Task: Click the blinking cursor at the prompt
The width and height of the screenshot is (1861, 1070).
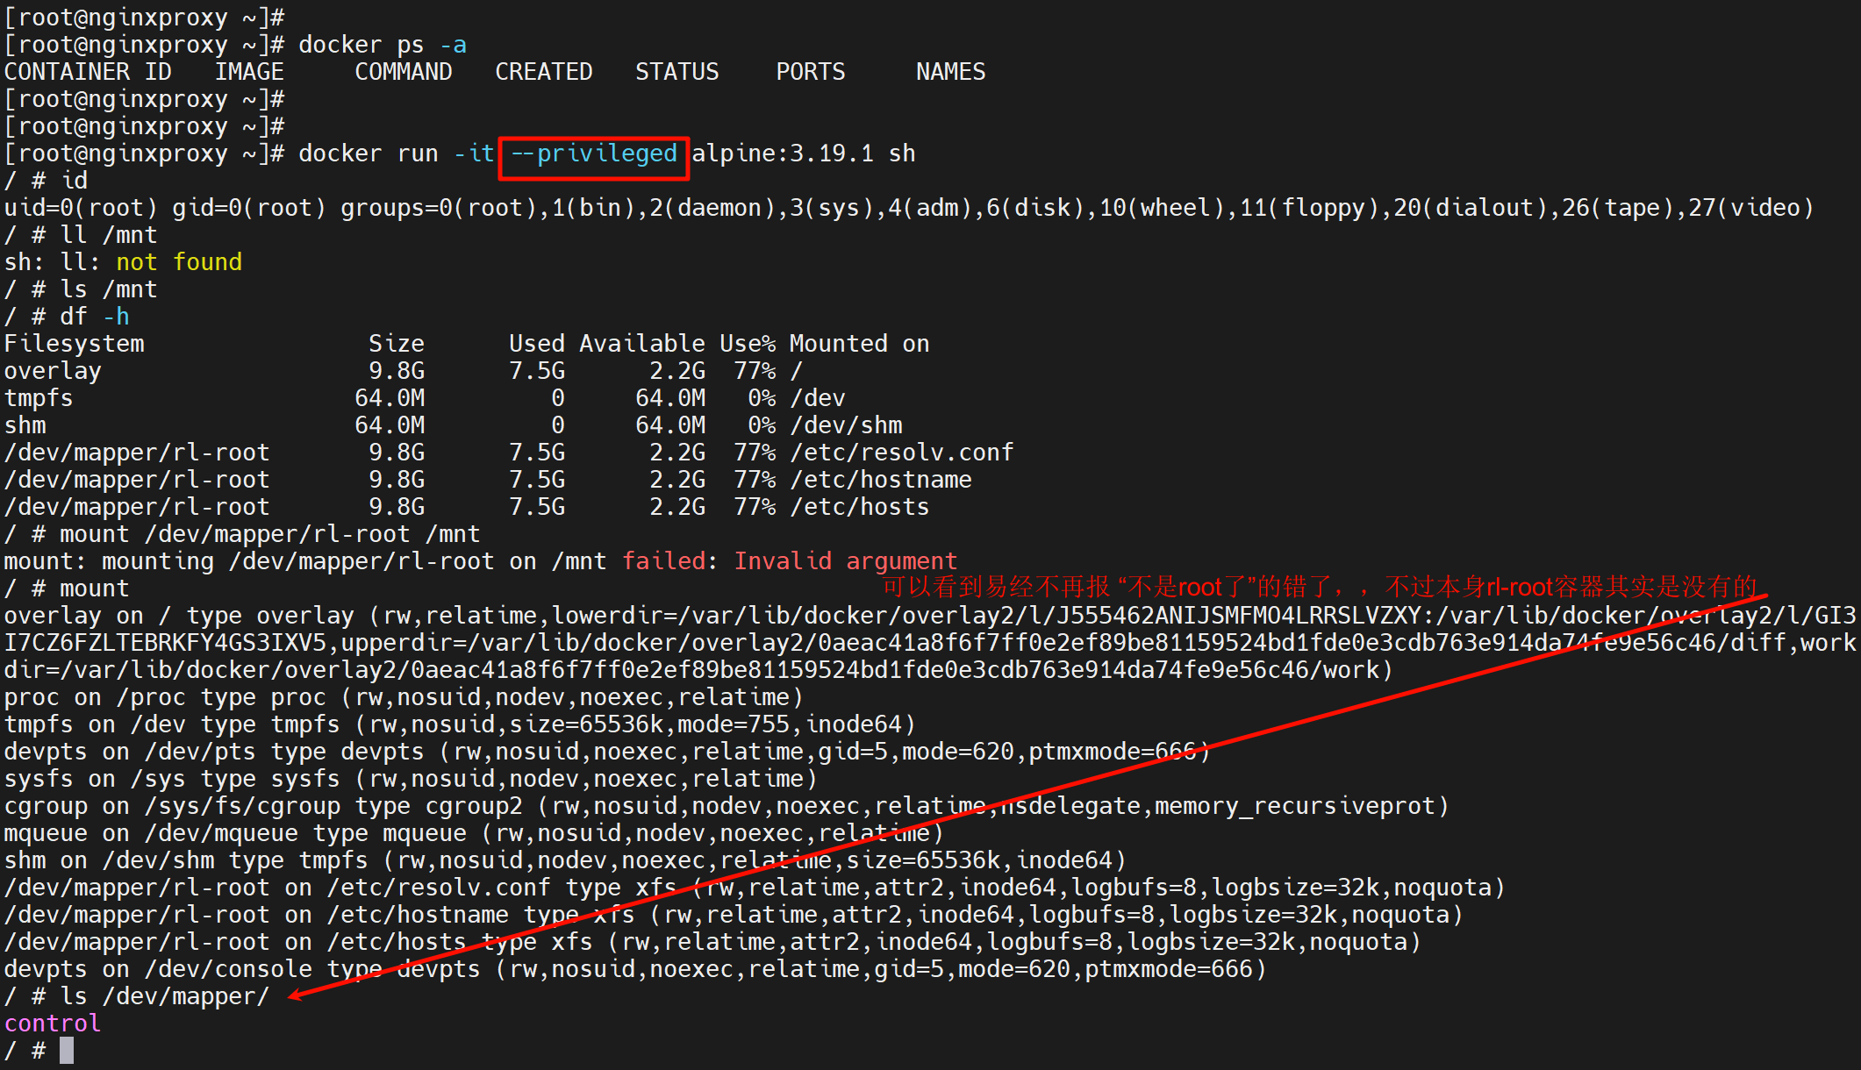Action: [x=67, y=1050]
